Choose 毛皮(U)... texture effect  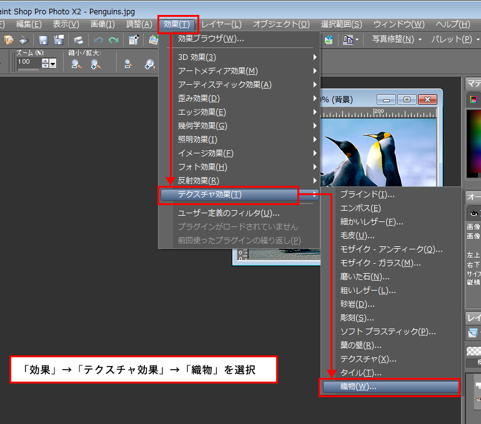coord(391,236)
